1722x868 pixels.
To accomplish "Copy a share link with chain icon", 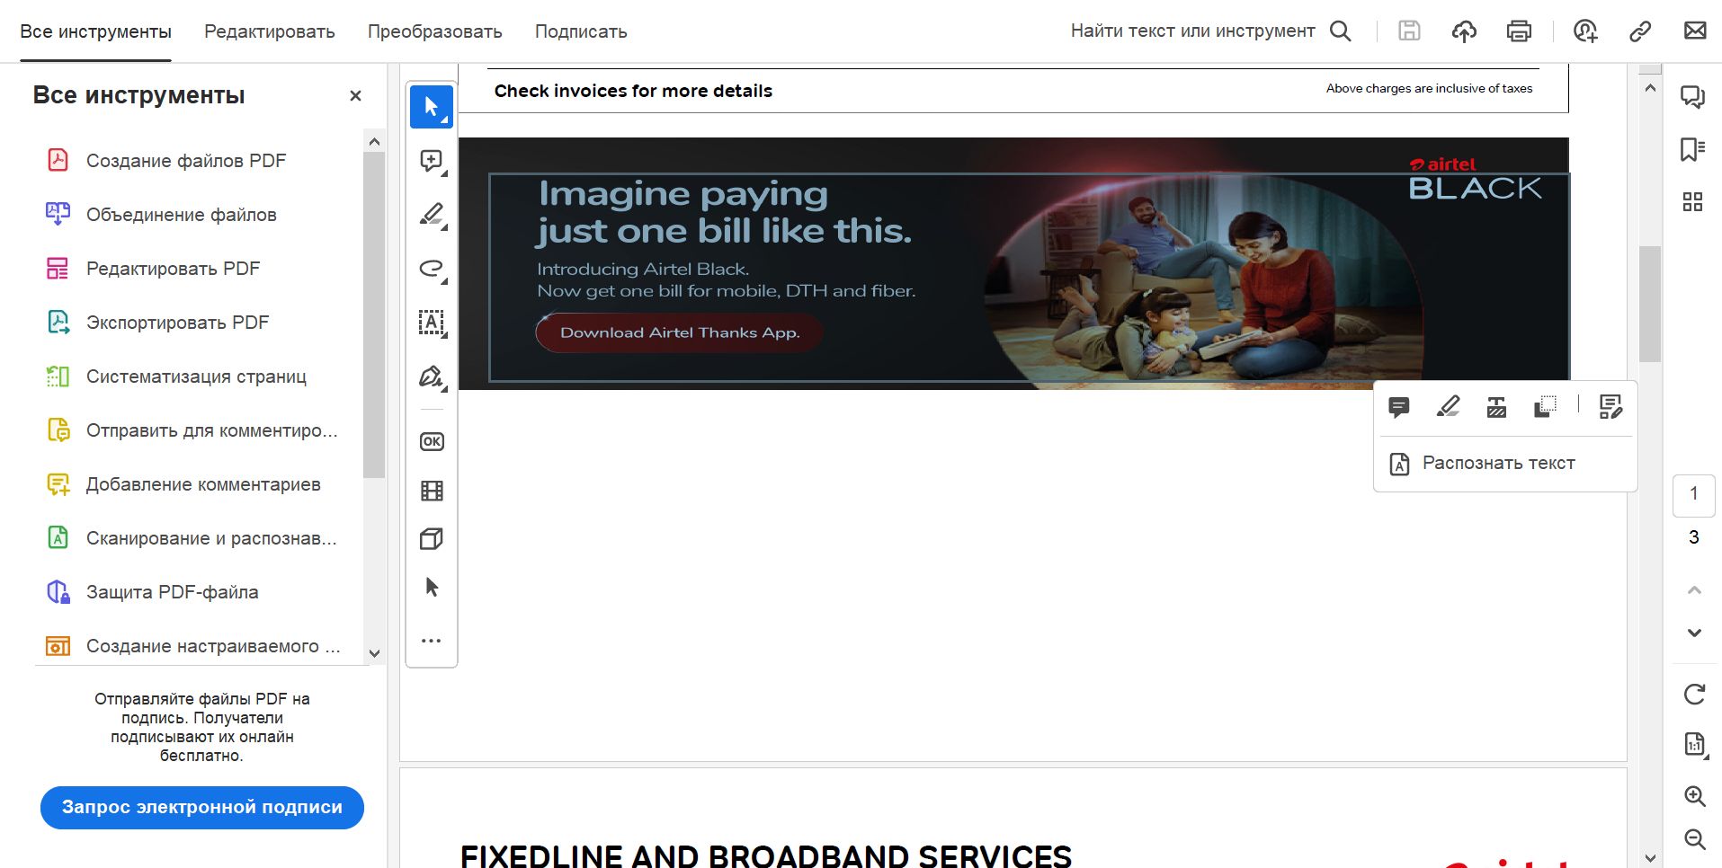I will click(x=1640, y=31).
